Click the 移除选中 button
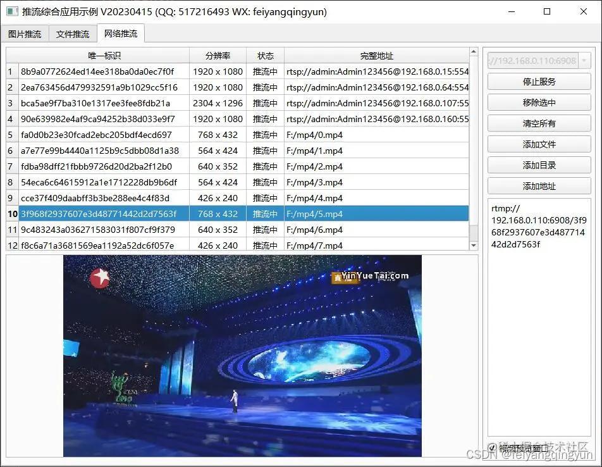The height and width of the screenshot is (467, 602). 539,102
